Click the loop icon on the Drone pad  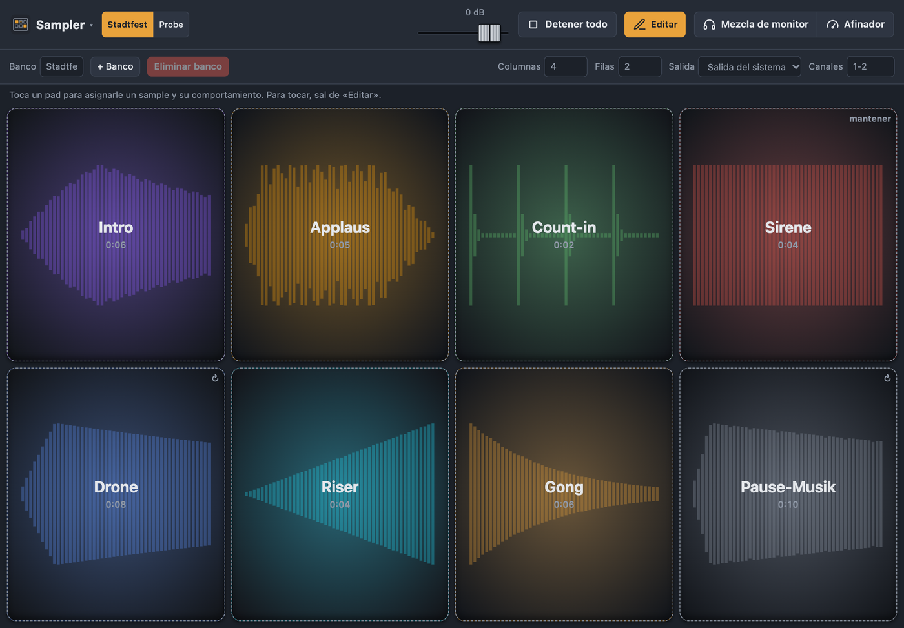tap(215, 378)
